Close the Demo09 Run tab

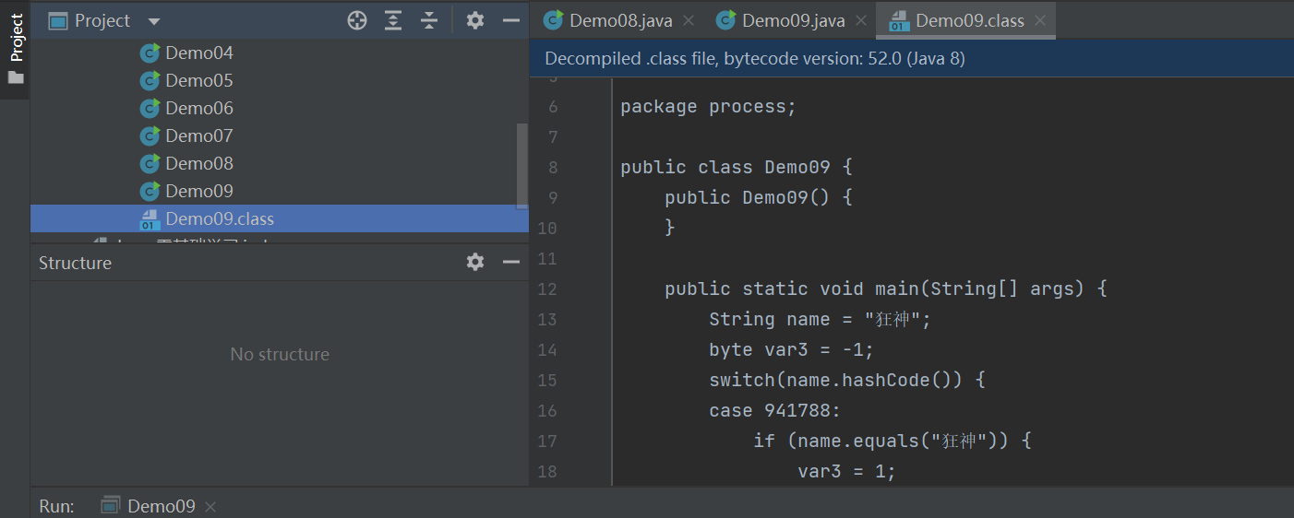pyautogui.click(x=210, y=506)
